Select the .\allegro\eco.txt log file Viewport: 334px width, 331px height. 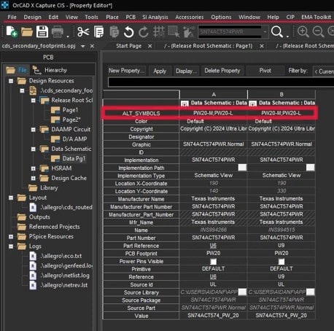61,256
